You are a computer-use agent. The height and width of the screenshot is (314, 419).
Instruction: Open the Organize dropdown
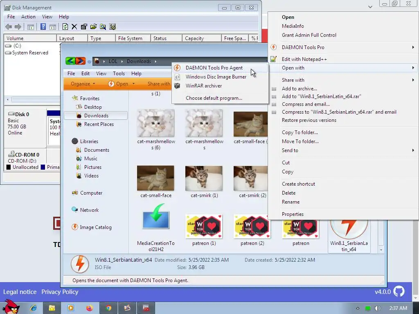(83, 84)
